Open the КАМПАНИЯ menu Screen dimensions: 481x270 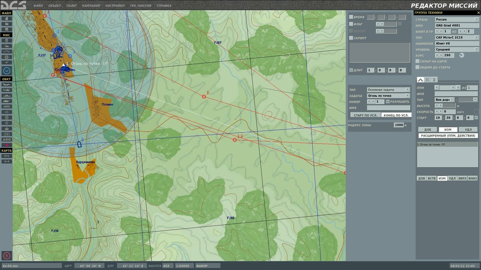(x=91, y=5)
